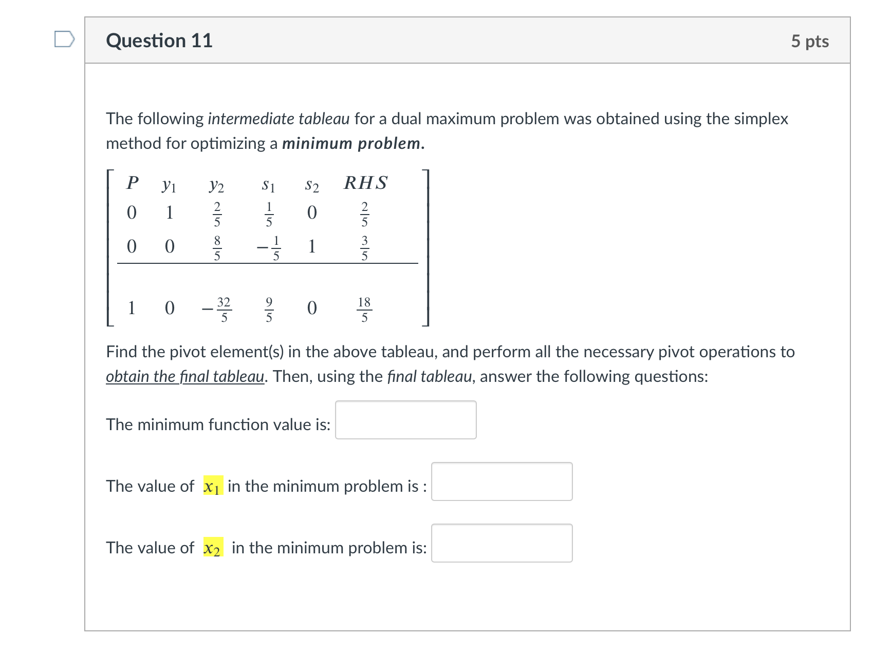Screen dimensions: 891x656
Task: Click the bottom row value -32/5
Action: pyautogui.click(x=218, y=308)
